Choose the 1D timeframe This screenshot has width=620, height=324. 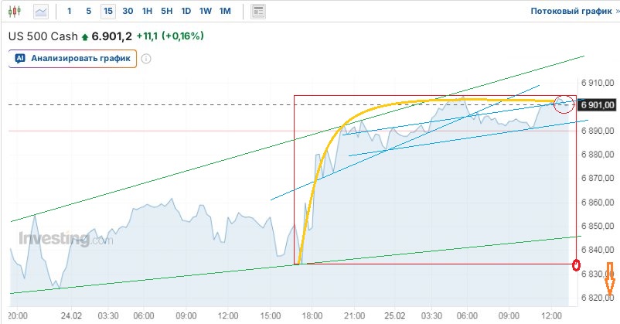tap(186, 12)
